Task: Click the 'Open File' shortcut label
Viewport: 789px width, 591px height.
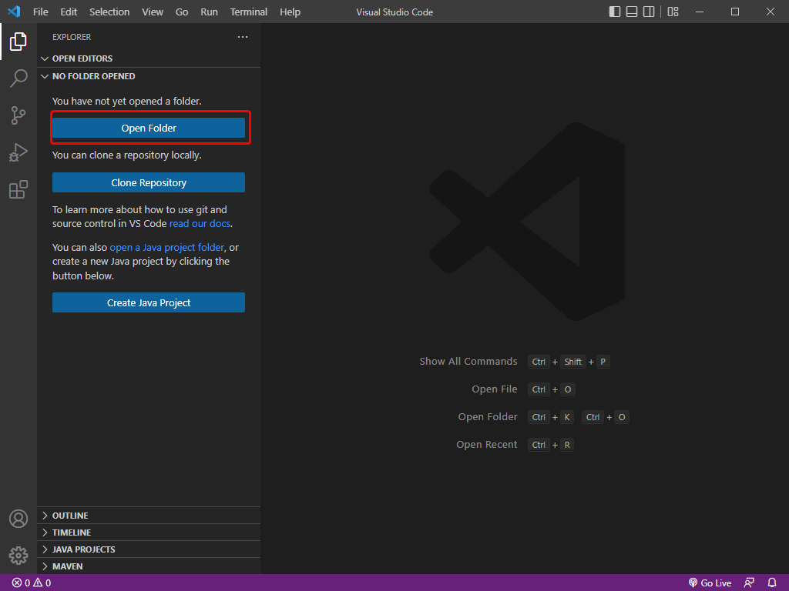Action: pyautogui.click(x=495, y=389)
